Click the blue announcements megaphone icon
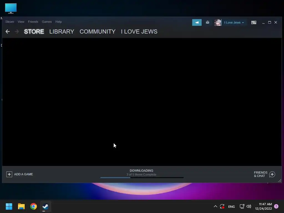Screen dimensions: 284x213 click(x=197, y=22)
